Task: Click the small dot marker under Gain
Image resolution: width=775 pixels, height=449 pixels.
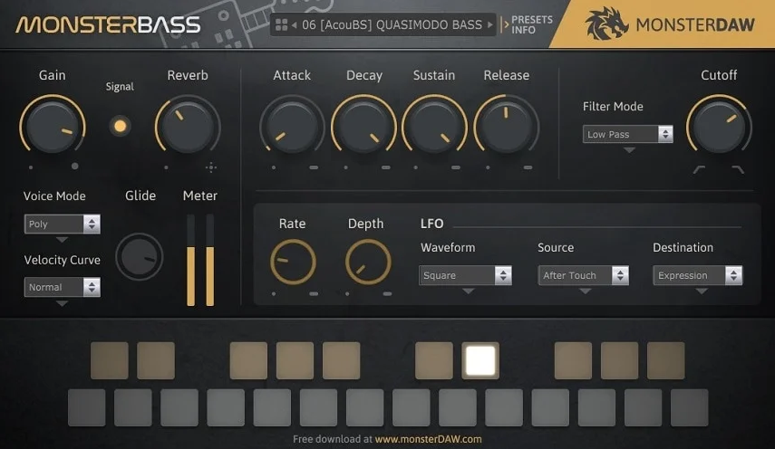Action: (31, 167)
